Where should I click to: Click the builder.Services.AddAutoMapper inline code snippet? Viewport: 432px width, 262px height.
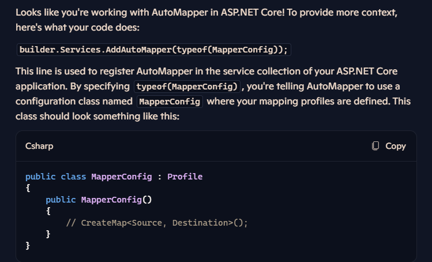(x=154, y=50)
